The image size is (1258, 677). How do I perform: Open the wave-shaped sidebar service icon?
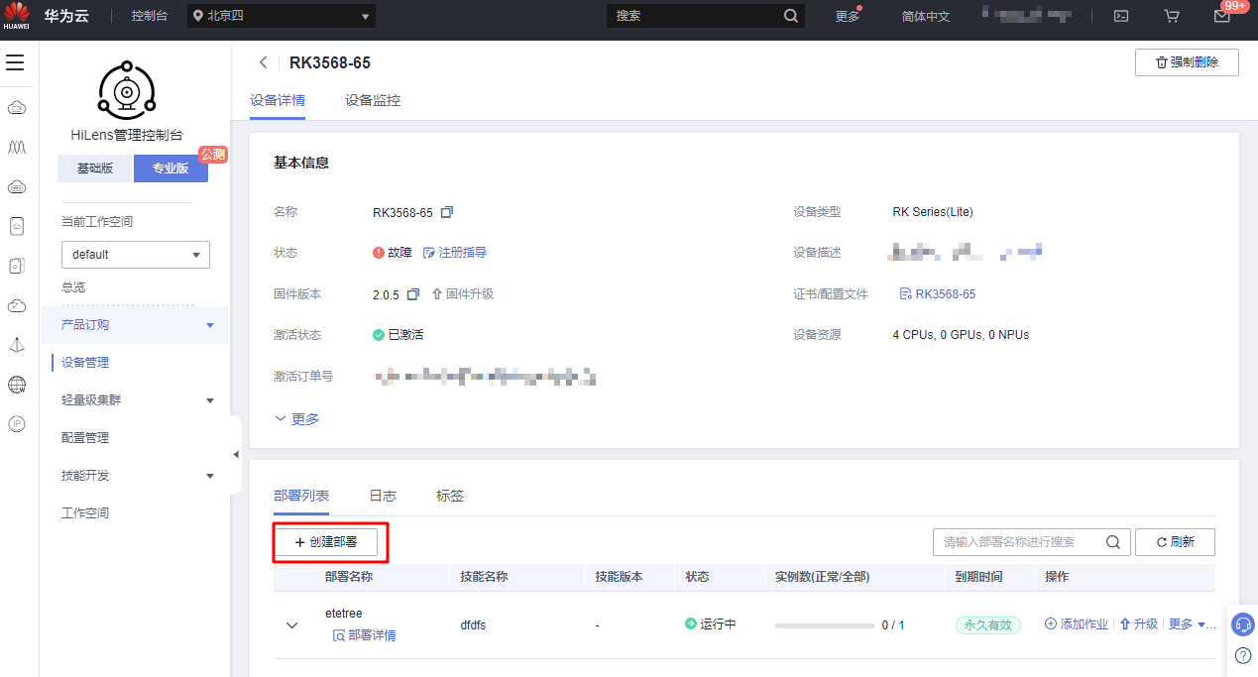(x=16, y=147)
